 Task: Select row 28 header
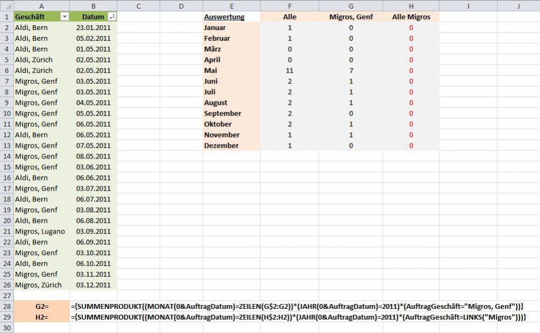[x=7, y=306]
